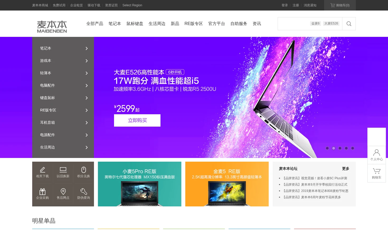The height and width of the screenshot is (243, 388).
Task: Expand the 电脑配件 category arrow
Action: [x=87, y=86]
